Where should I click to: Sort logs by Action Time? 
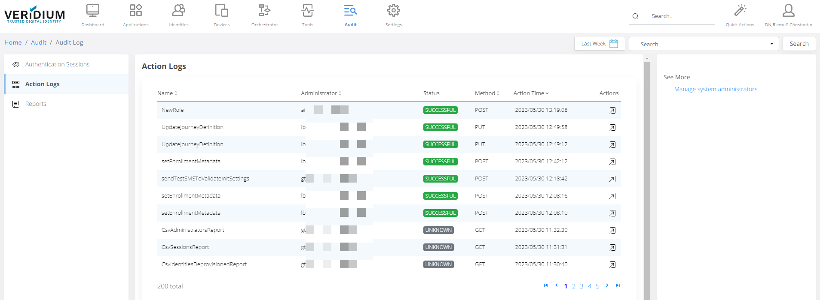[x=531, y=93]
